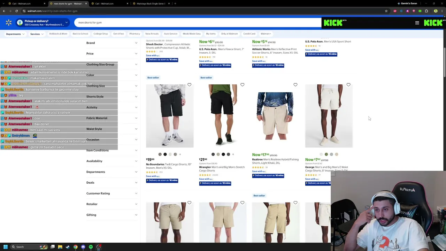
Task: Open Google Chrome from the taskbar
Action: click(75, 247)
